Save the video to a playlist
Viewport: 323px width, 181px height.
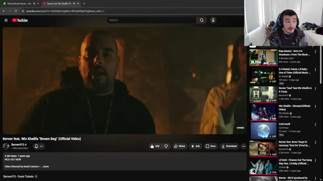[210, 146]
